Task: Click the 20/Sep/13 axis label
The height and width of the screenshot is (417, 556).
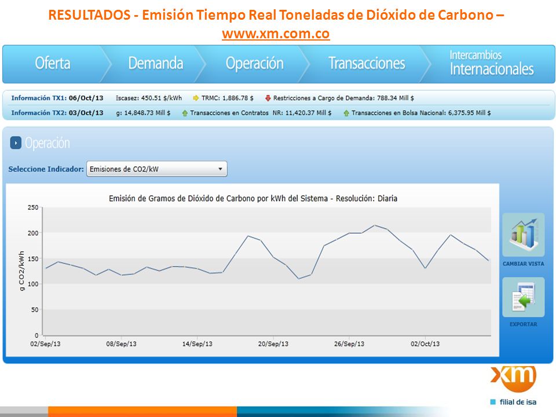Action: (x=273, y=344)
